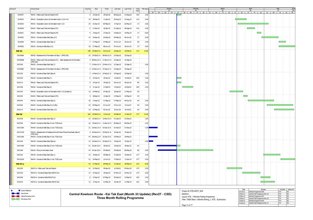
Task: Select the blue bar for activity 5A-5146A
Action: coord(166,146)
